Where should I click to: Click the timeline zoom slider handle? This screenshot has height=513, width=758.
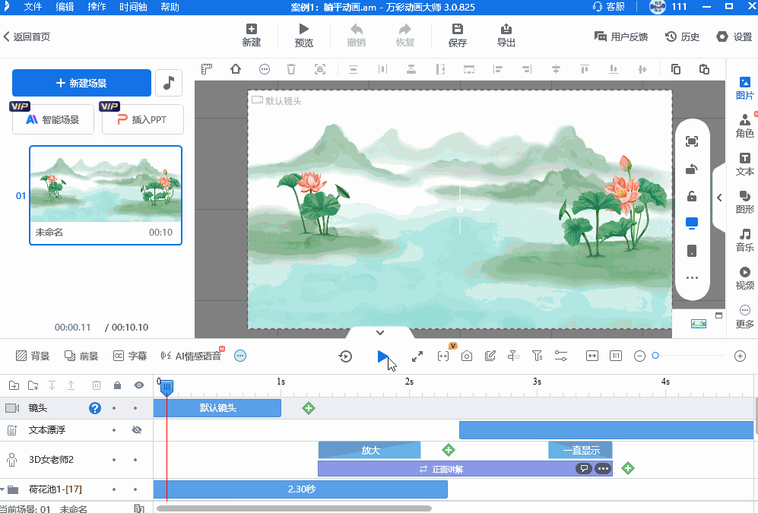pos(655,356)
